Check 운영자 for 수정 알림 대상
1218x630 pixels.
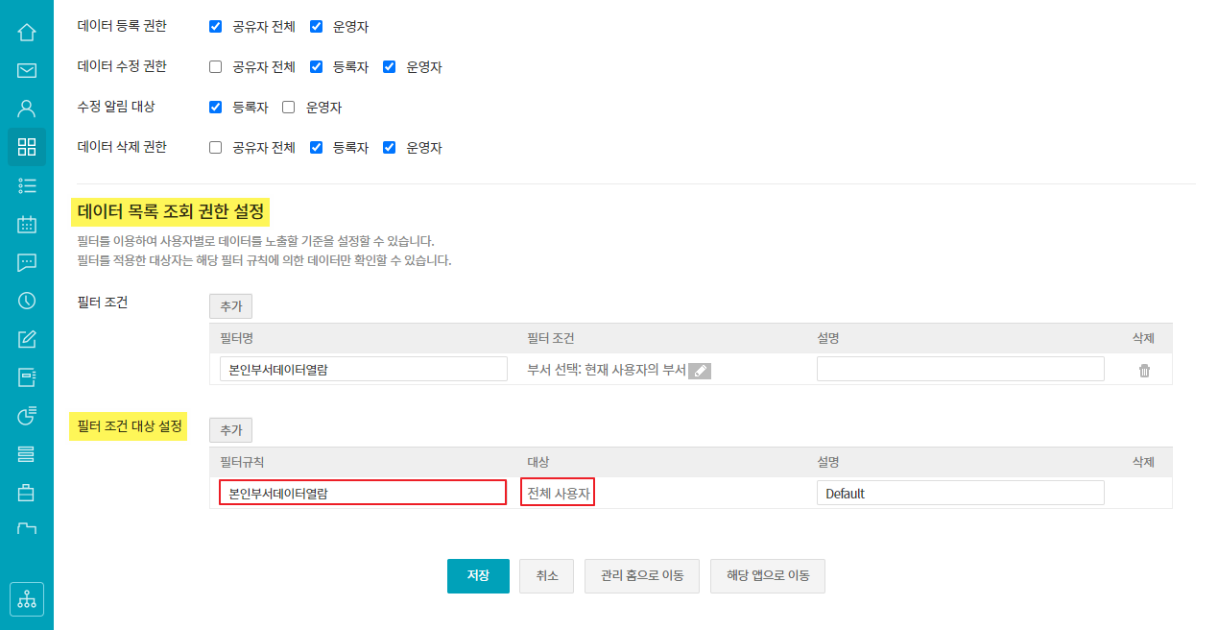click(288, 108)
